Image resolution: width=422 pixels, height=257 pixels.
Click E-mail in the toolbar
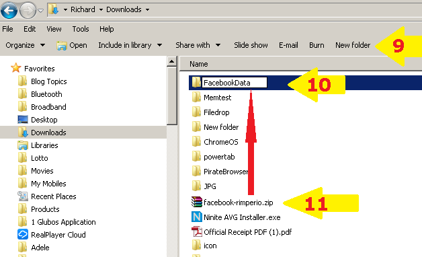pos(288,45)
